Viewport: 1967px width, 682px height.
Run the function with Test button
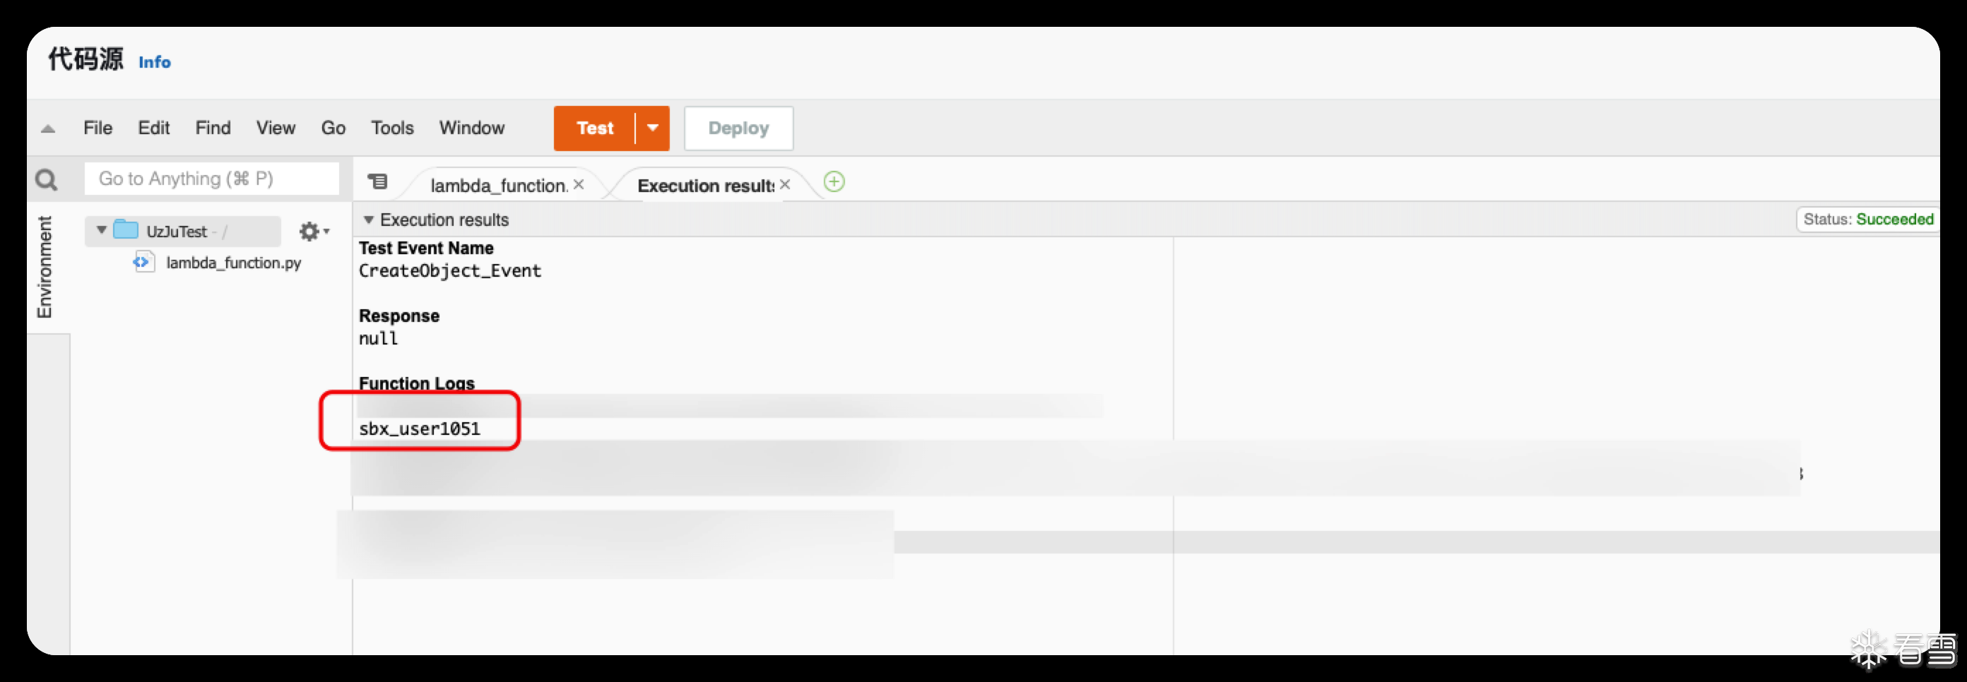pyautogui.click(x=595, y=128)
